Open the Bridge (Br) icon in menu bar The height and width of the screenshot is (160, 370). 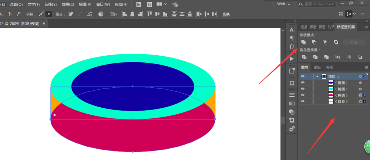click(x=139, y=4)
